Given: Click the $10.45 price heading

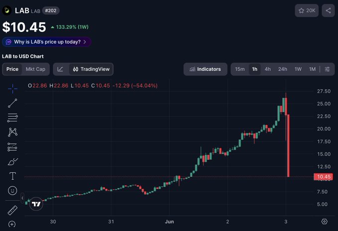Looking at the screenshot, I should coord(24,27).
